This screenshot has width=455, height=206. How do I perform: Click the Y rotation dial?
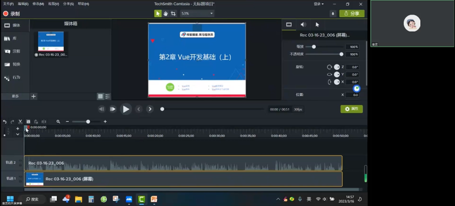pos(337,75)
